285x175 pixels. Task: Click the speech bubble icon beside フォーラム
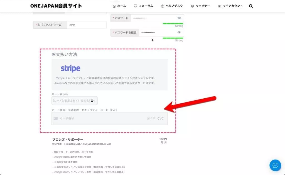pos(135,6)
